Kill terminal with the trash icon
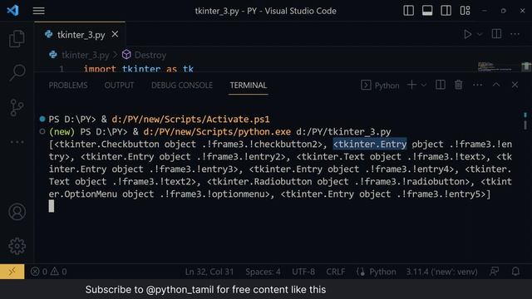 [x=458, y=85]
